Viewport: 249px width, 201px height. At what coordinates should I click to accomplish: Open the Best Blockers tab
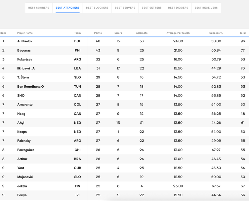tap(97, 8)
